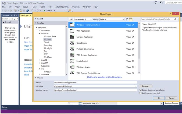Switch to the Solution Explorer tab
Image resolution: width=182 pixels, height=114 pixels.
[171, 103]
